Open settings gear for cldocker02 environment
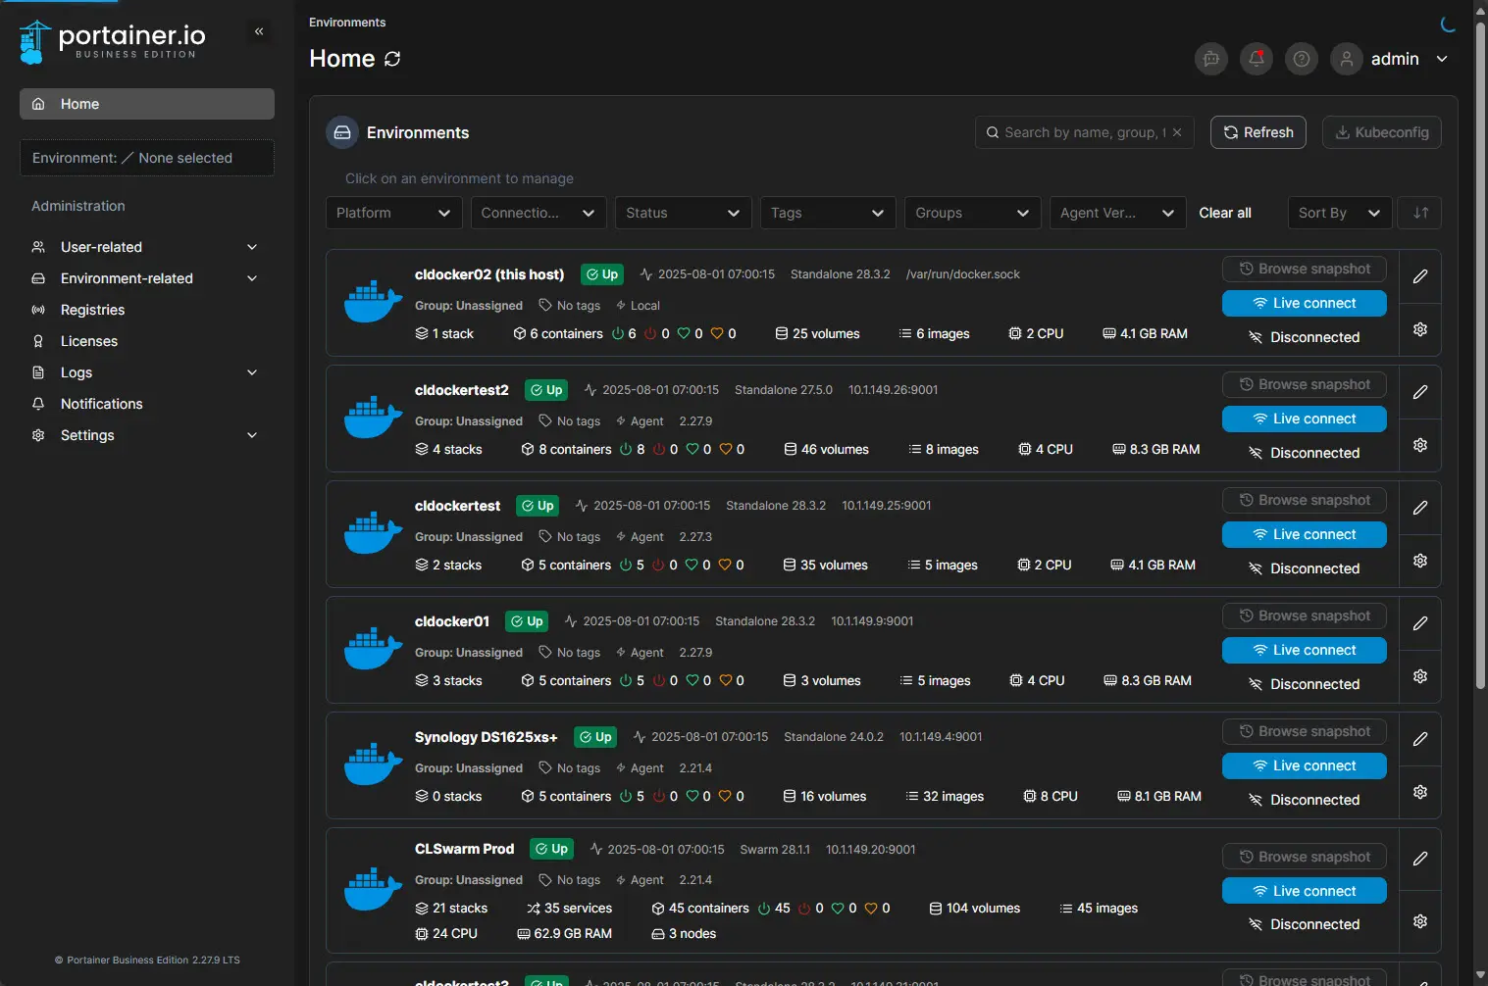This screenshot has width=1488, height=986. coord(1420,329)
